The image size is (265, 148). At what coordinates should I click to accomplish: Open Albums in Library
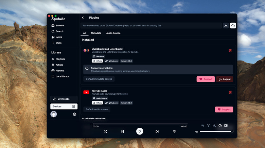click(x=58, y=71)
